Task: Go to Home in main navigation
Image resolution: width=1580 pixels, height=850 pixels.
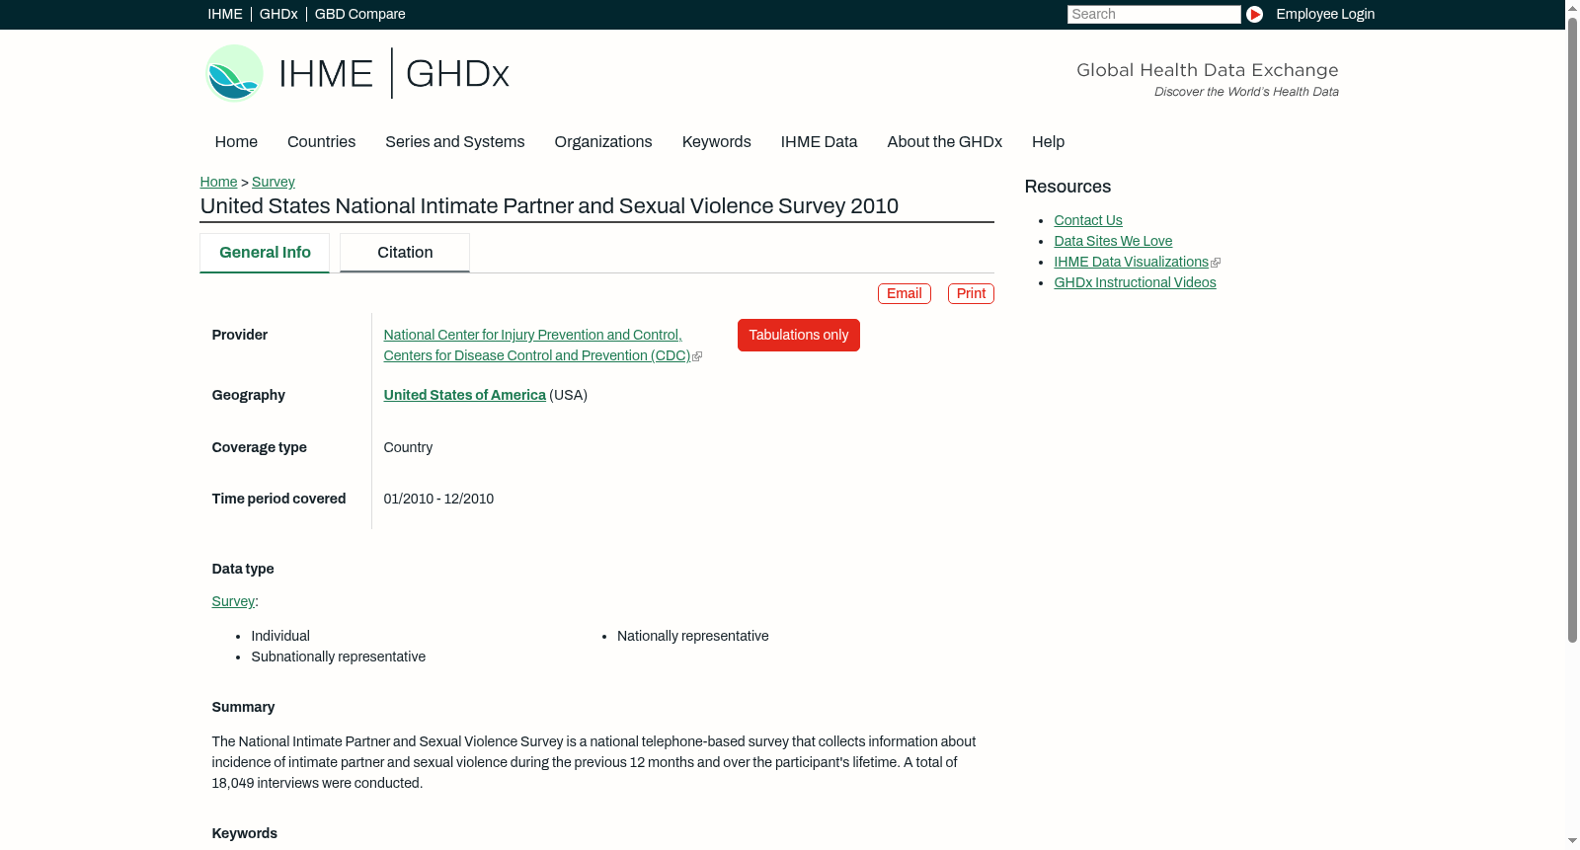Action: [x=236, y=141]
